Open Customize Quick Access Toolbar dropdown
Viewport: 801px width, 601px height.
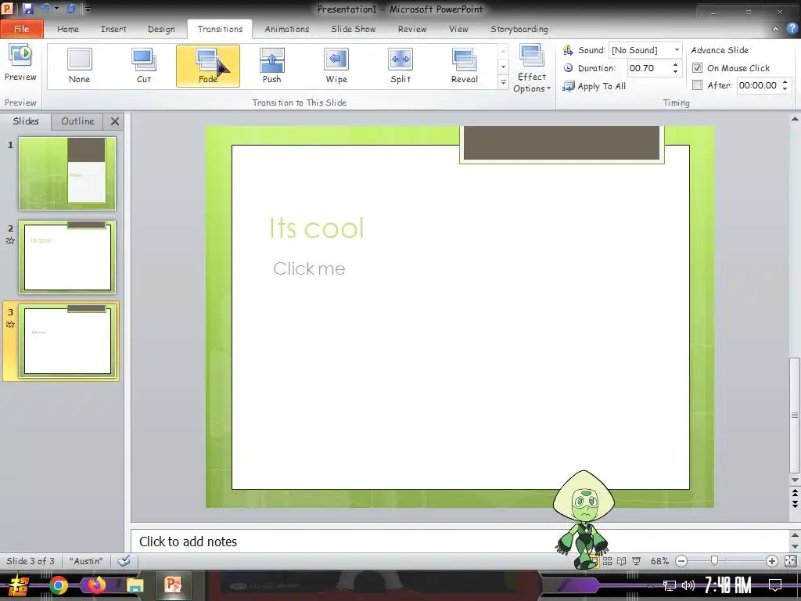coord(88,9)
